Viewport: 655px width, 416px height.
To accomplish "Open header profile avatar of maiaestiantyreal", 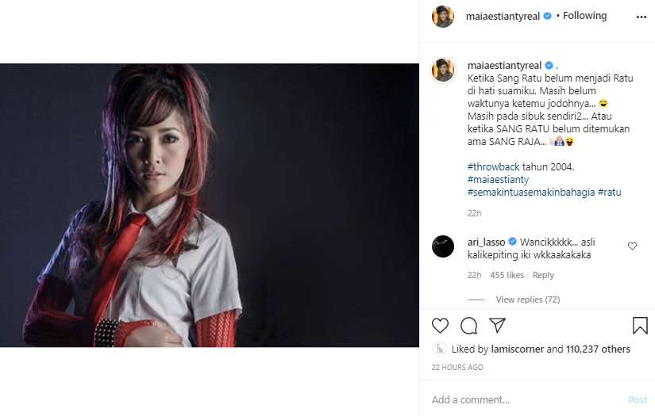I will pos(443,17).
